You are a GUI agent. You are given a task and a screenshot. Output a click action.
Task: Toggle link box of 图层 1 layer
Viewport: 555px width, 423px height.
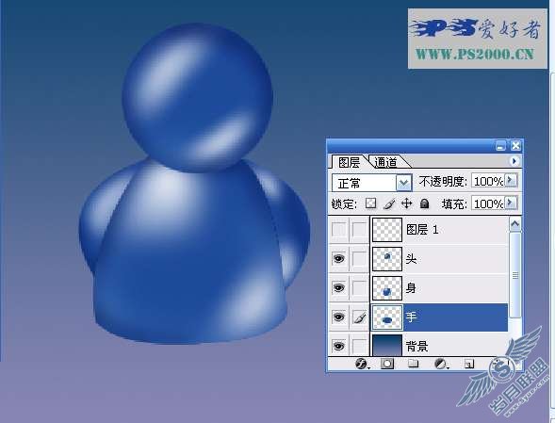click(360, 230)
